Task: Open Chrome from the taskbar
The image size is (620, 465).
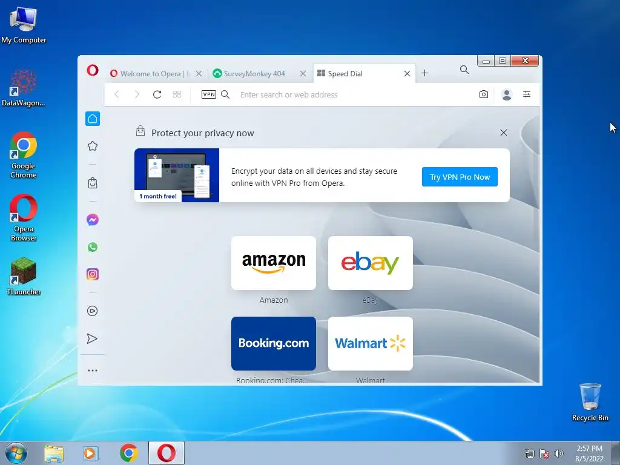Action: click(x=129, y=453)
